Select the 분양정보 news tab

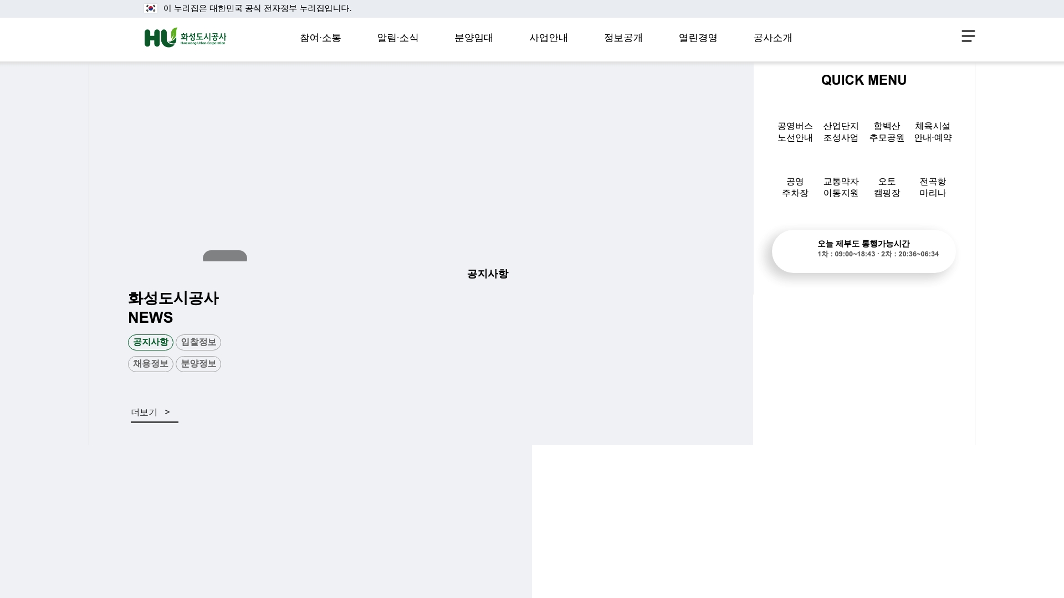click(x=198, y=364)
